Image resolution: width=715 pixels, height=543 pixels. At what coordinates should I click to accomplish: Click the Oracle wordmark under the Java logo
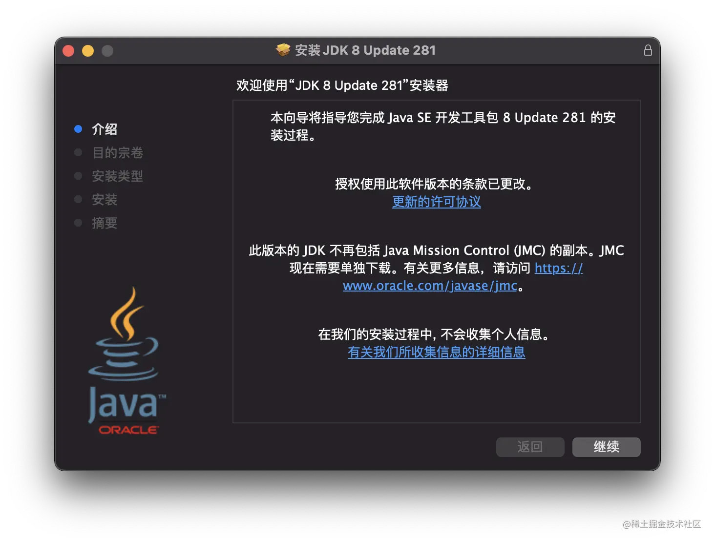pos(128,429)
